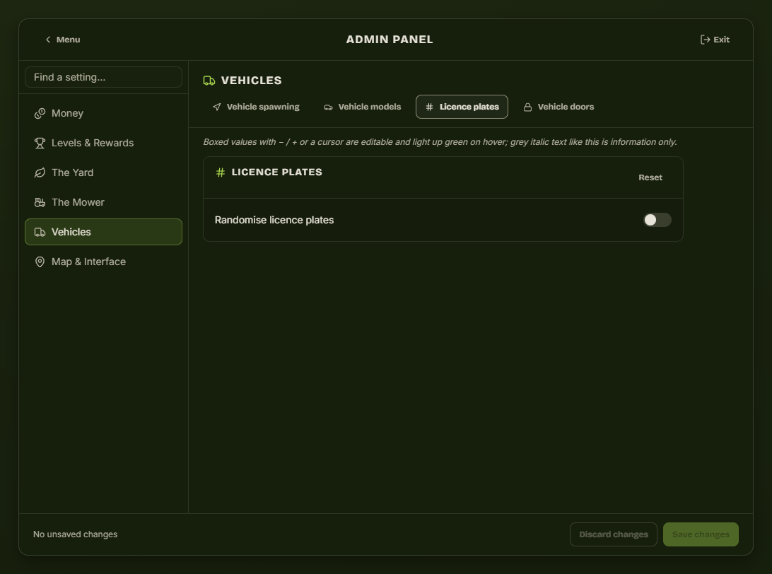Click the trophy icon for Levels & Rewards
772x574 pixels.
pos(40,143)
